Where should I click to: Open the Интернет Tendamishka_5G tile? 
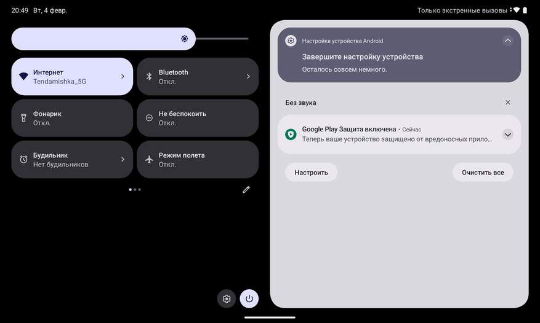point(72,76)
